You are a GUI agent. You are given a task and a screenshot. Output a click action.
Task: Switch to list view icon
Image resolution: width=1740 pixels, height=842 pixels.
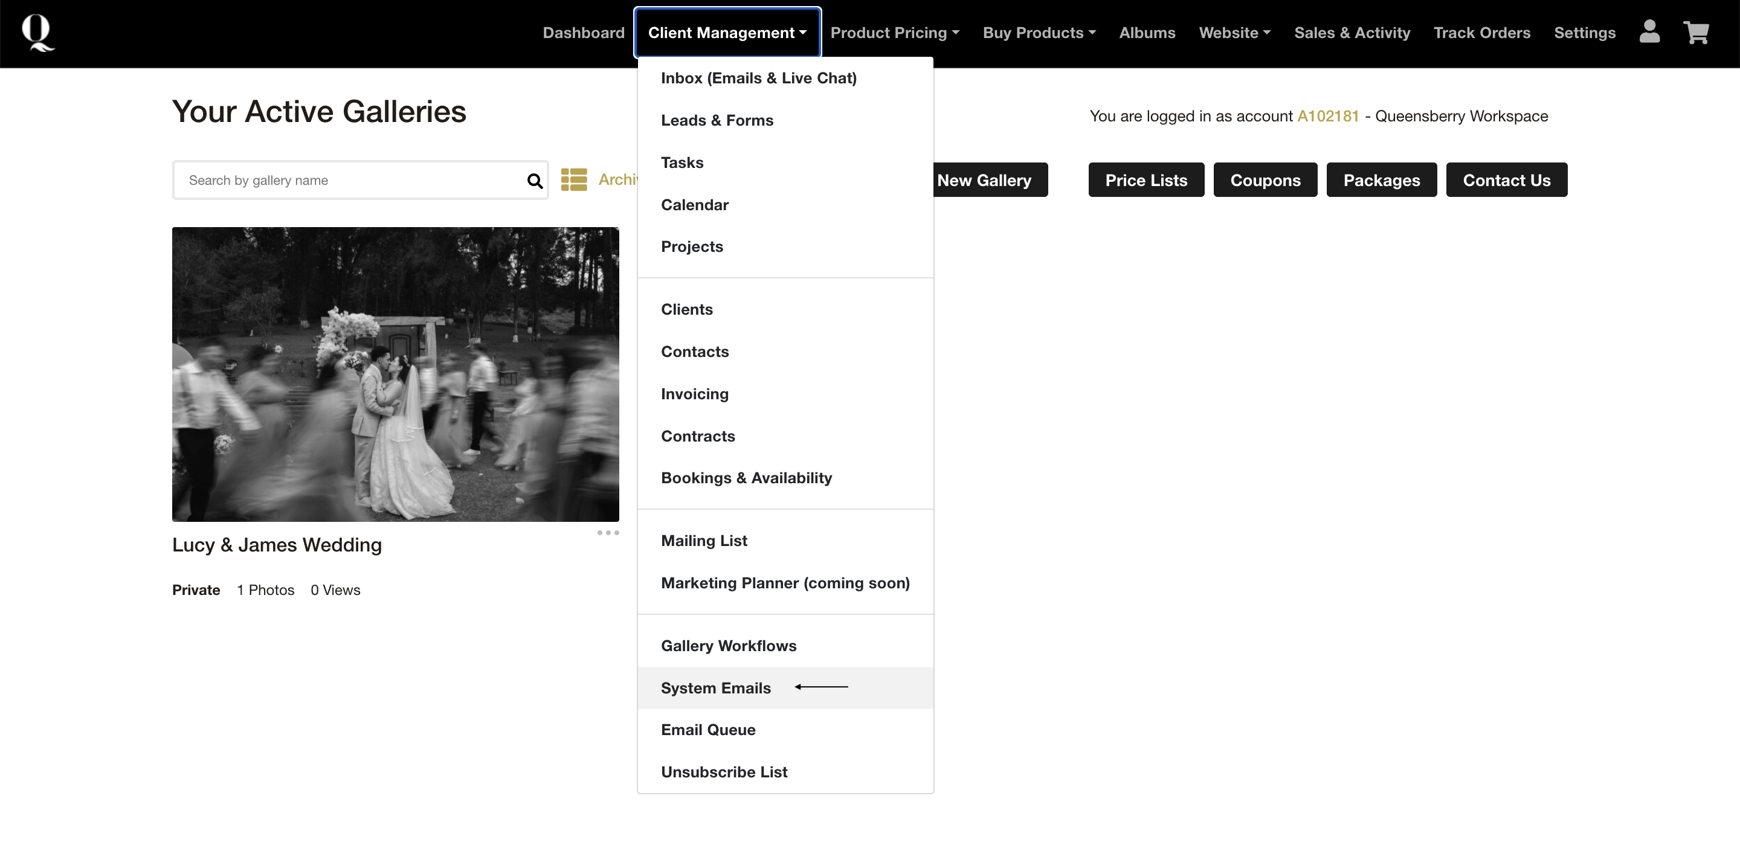(574, 179)
